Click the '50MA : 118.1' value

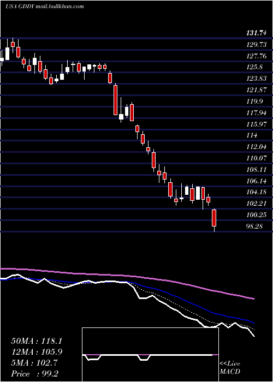point(37,341)
